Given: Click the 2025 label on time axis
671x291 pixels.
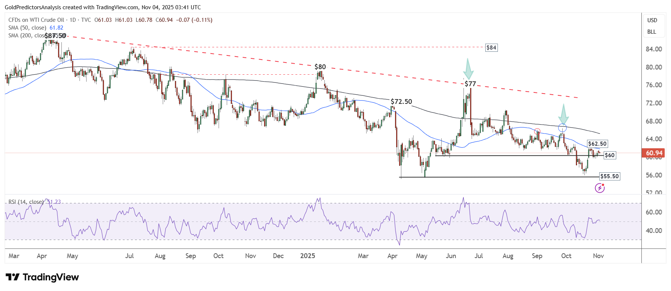Looking at the screenshot, I should point(307,256).
